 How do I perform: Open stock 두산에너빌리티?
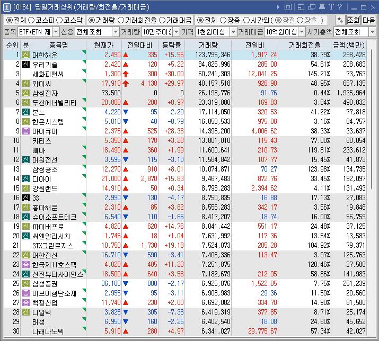coord(55,103)
